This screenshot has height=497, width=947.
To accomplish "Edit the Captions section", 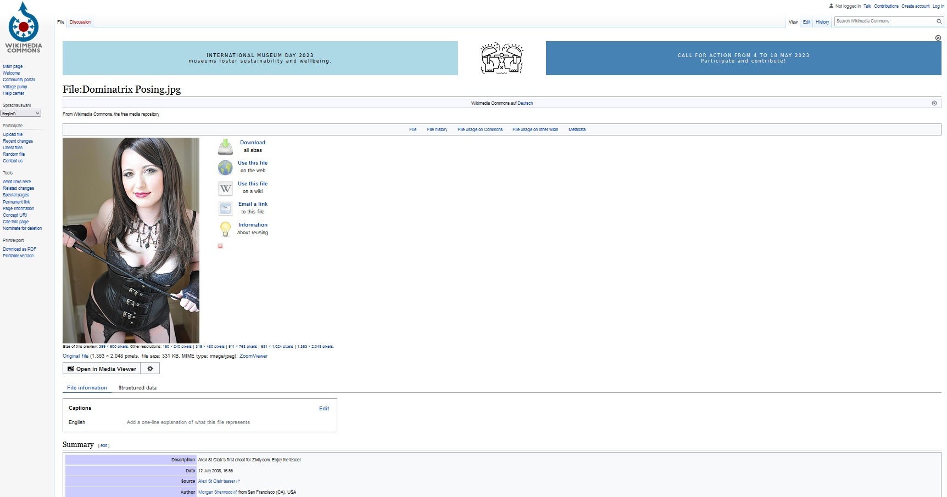I will click(324, 408).
